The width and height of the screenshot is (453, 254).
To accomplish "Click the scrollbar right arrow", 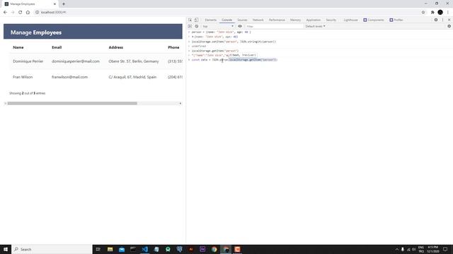I will 180,104.
